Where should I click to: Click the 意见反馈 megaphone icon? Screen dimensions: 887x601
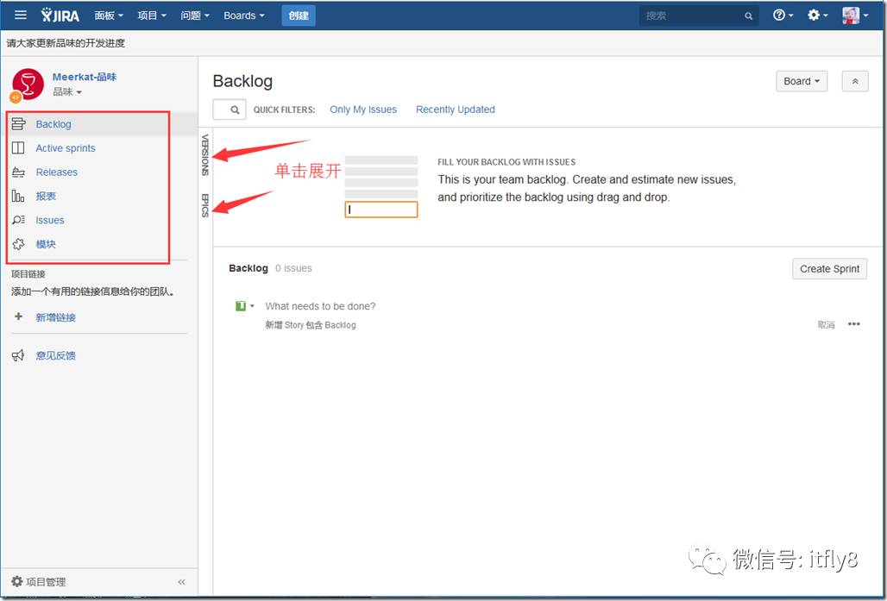(18, 355)
